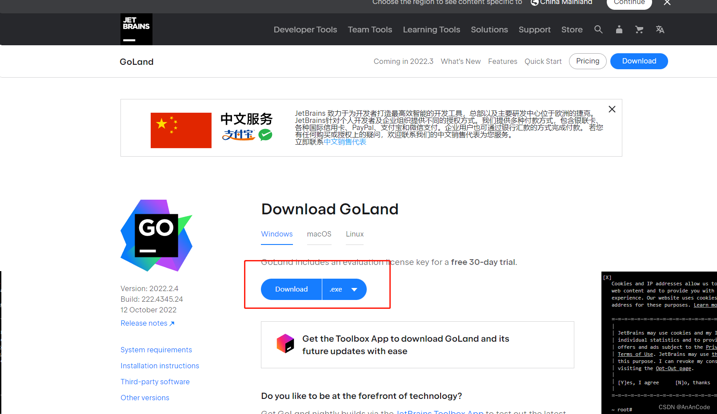Open System requirements link
This screenshot has width=717, height=414.
156,350
